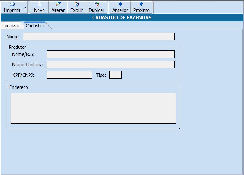The height and width of the screenshot is (175, 244).
Task: Click into the Nome/R.S. field
Action: (x=111, y=54)
